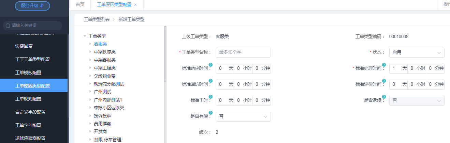Click the 工单类型名称 input field
The image size is (450, 143).
[243, 52]
